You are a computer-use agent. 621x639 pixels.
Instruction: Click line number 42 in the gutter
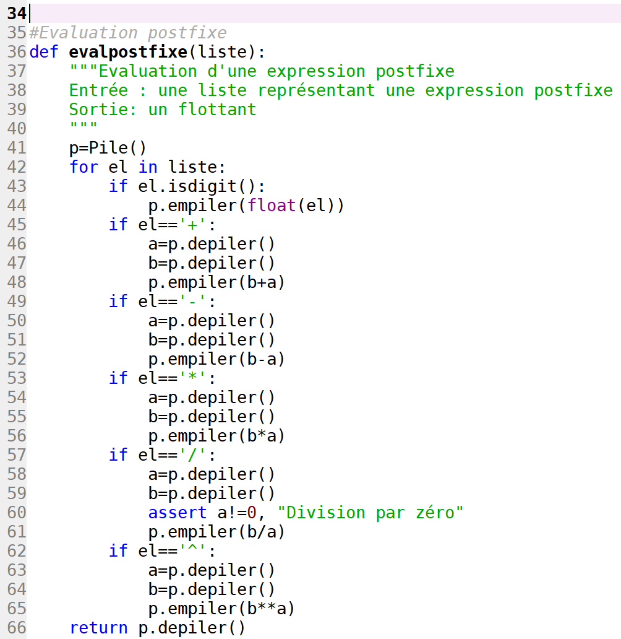point(17,167)
